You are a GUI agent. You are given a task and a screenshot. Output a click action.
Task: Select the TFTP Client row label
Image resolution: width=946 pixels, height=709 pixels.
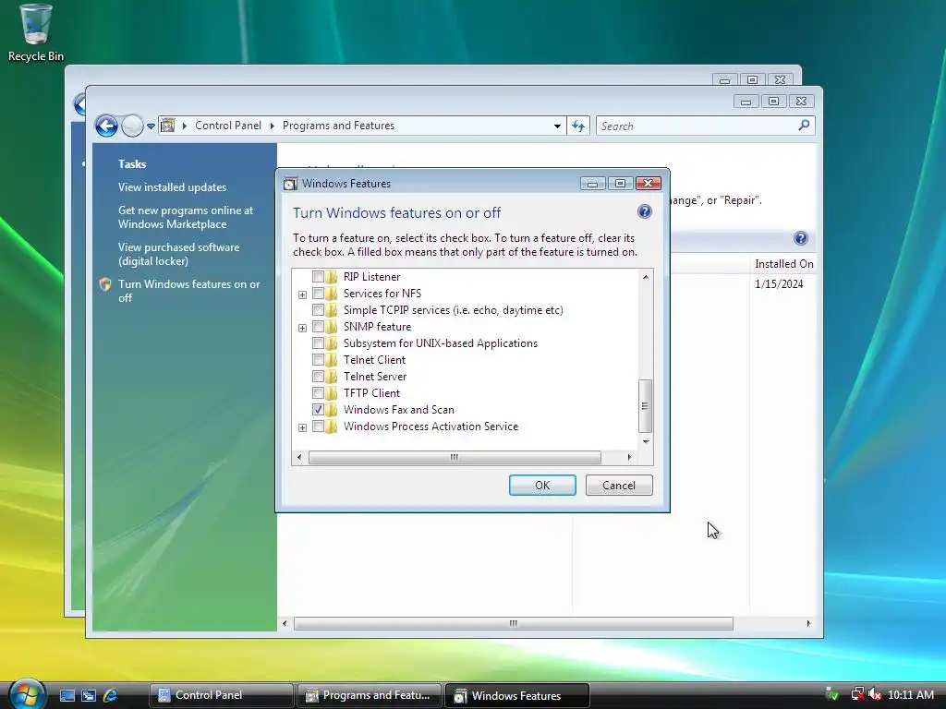pos(371,393)
